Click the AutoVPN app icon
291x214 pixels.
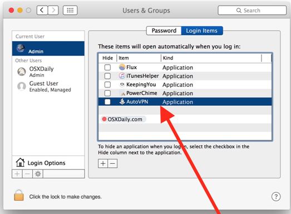[122, 101]
